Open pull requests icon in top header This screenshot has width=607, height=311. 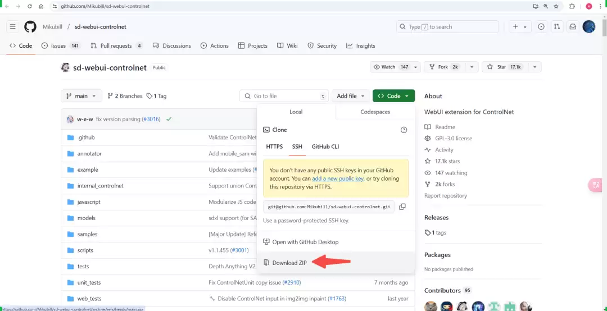pos(557,27)
